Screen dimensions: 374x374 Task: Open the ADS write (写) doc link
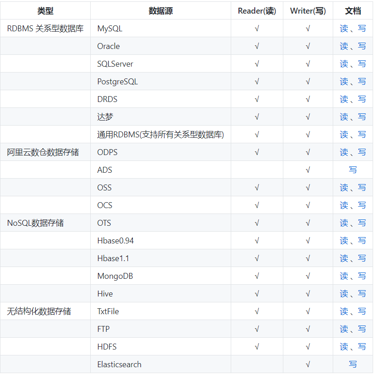353,170
